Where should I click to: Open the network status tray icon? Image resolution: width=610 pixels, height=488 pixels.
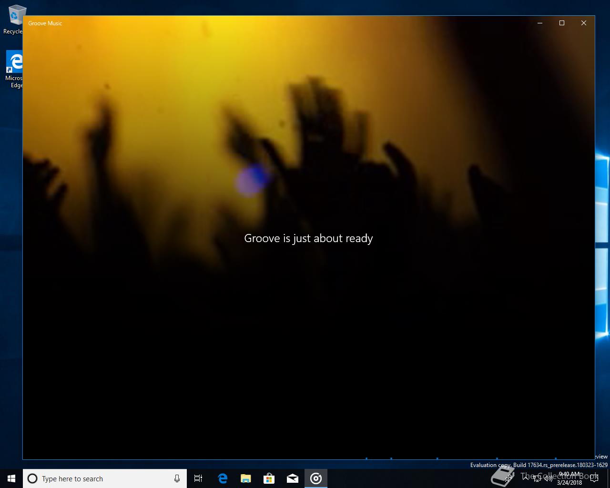point(538,478)
